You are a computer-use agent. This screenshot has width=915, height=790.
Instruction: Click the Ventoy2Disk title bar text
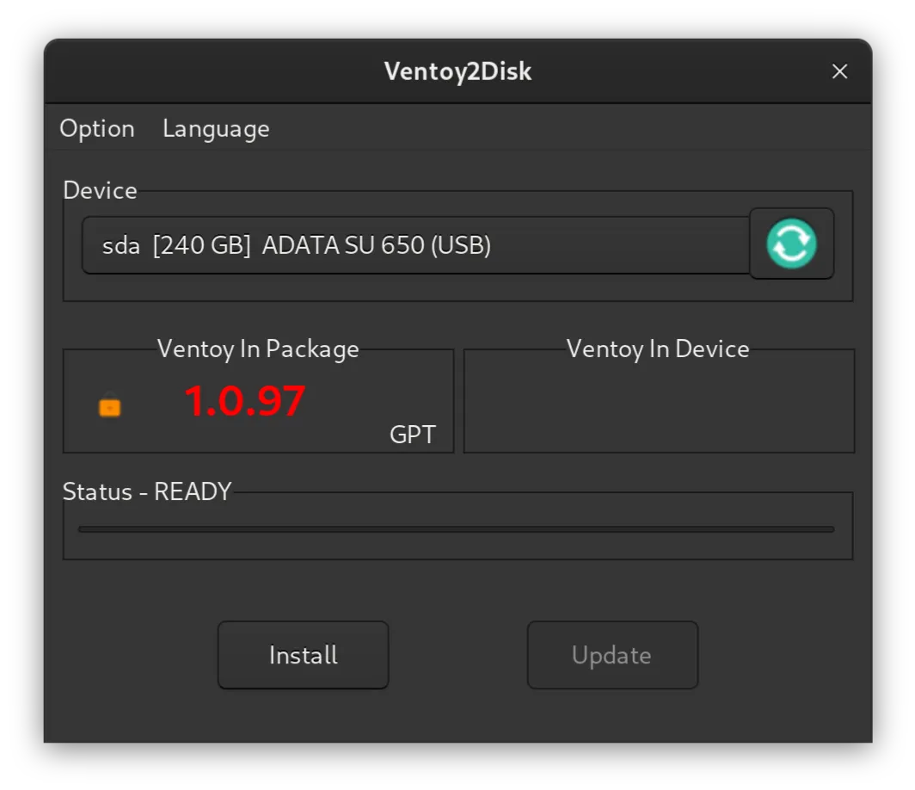pyautogui.click(x=457, y=71)
